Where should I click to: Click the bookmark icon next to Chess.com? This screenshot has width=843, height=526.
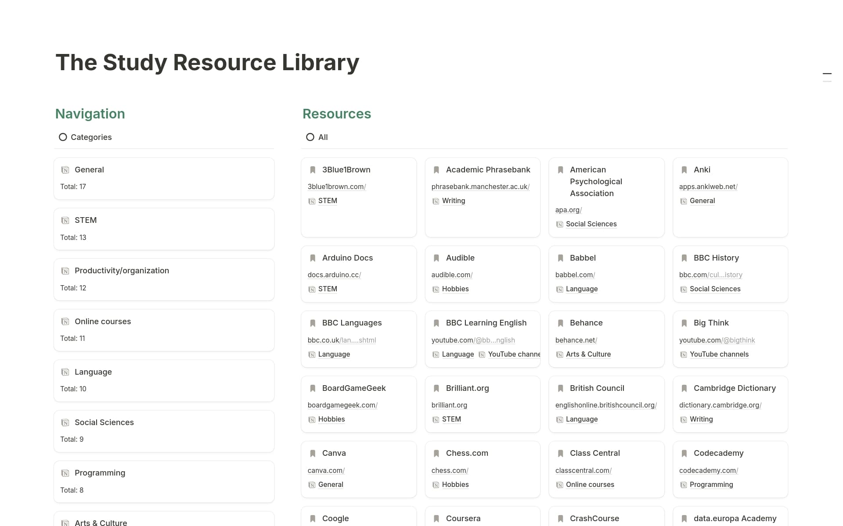point(436,453)
